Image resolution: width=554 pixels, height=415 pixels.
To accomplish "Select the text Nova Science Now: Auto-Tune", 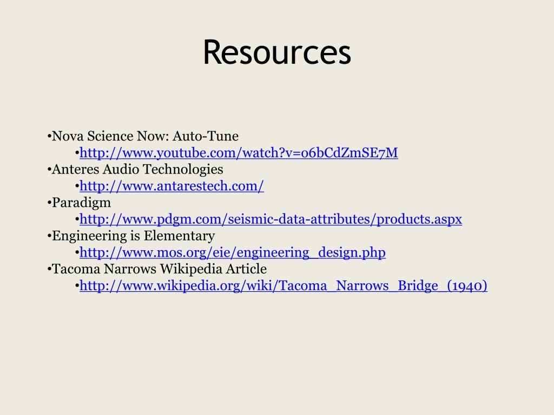I will [x=145, y=136].
